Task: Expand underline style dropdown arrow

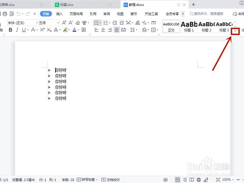Action: (28, 30)
